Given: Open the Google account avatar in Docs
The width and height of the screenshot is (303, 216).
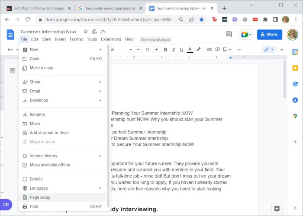Looking at the screenshot, I should click(293, 35).
